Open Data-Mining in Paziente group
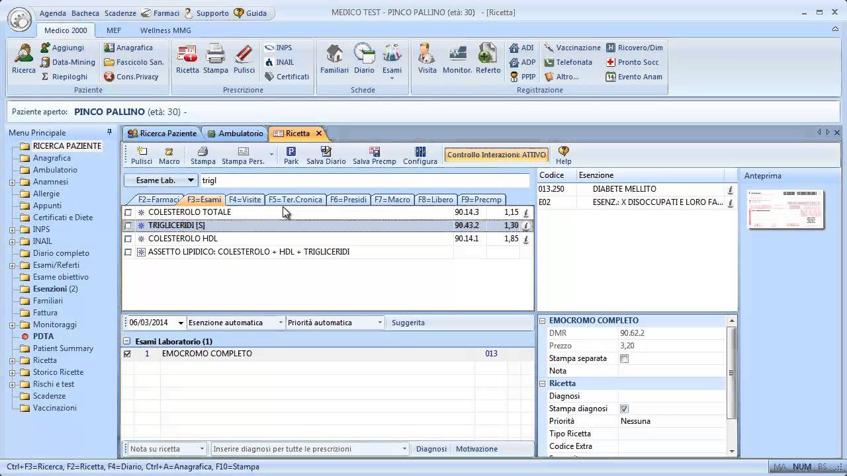 coord(67,62)
